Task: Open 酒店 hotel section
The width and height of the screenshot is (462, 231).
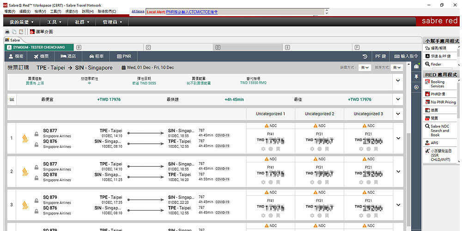Action: coord(68,56)
